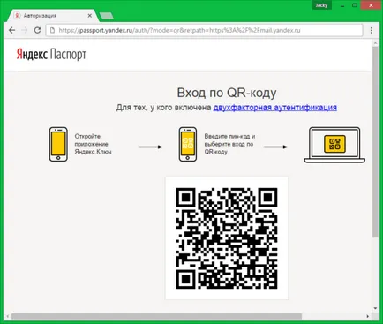Click the laptop icon with QR code
383x324 pixels.
point(334,145)
